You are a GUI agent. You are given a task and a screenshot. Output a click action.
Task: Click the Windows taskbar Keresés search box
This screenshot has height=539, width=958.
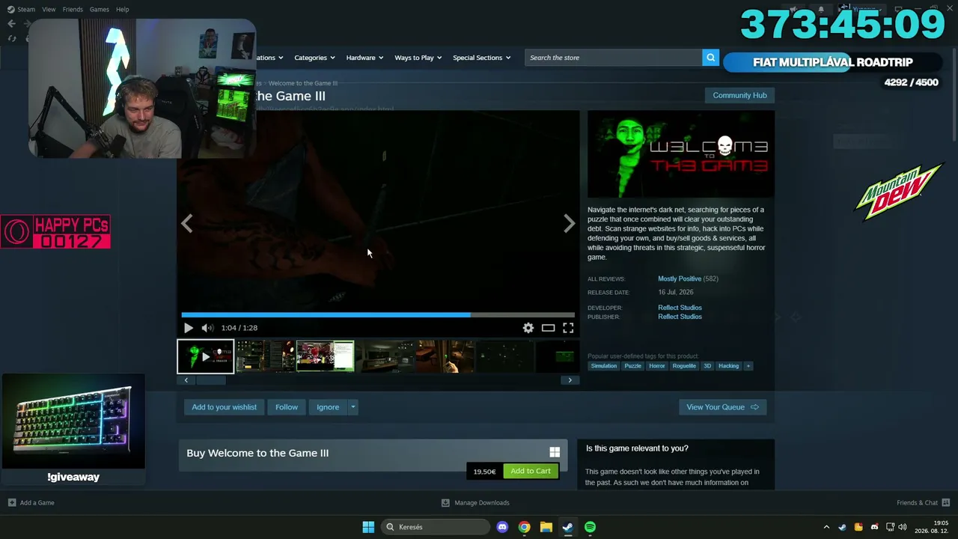pos(436,527)
